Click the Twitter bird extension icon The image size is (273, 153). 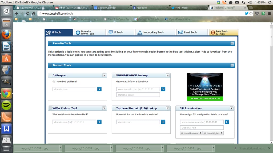[x=247, y=13]
